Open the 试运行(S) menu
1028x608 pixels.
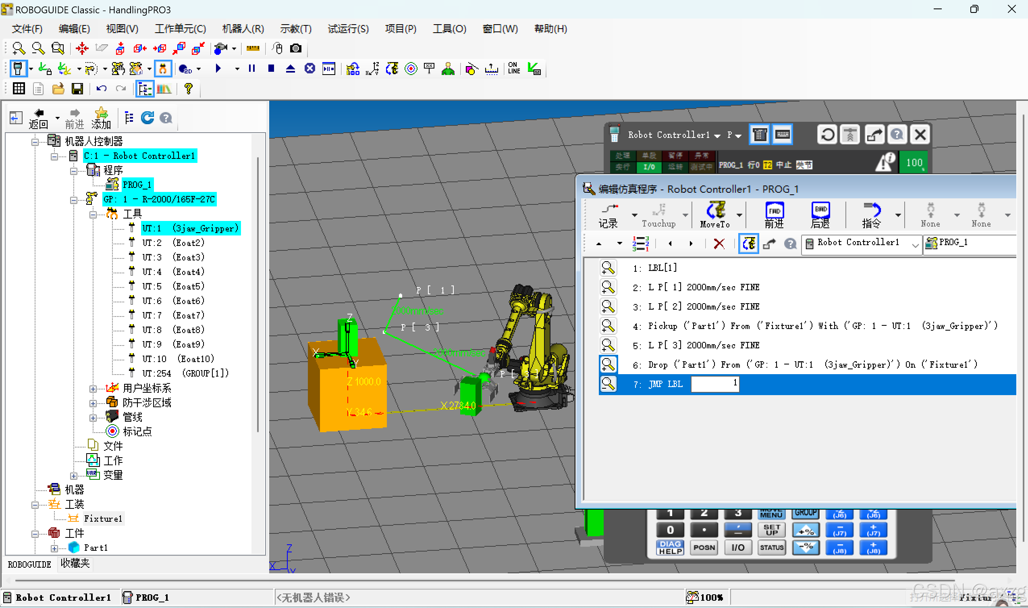(x=348, y=29)
